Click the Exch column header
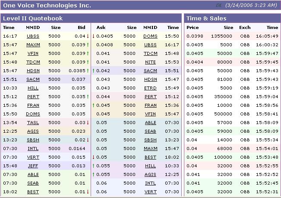281x198 pixels. click(245, 28)
